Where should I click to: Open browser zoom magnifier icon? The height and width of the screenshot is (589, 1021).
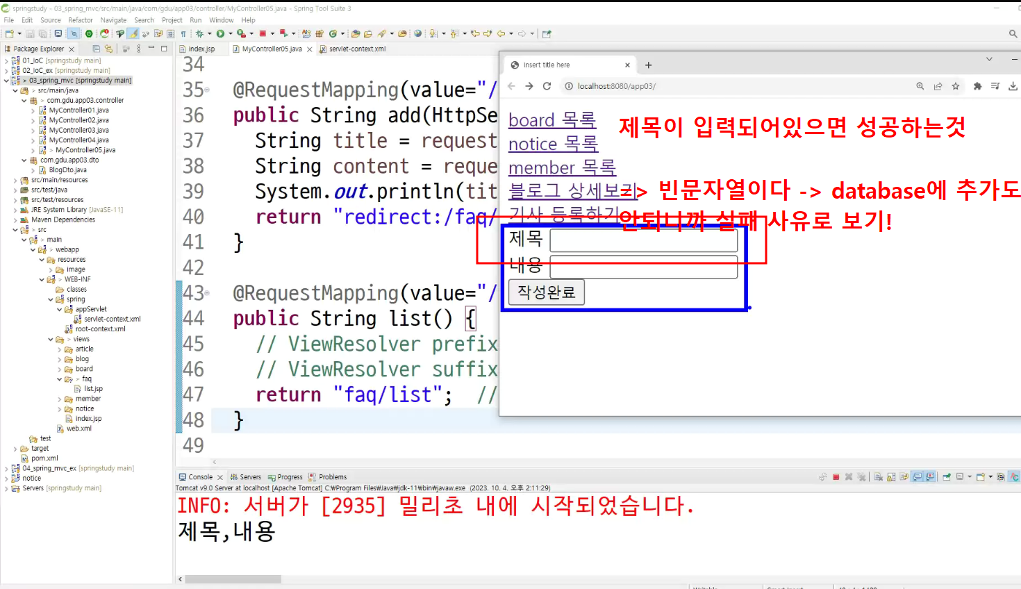pyautogui.click(x=920, y=86)
